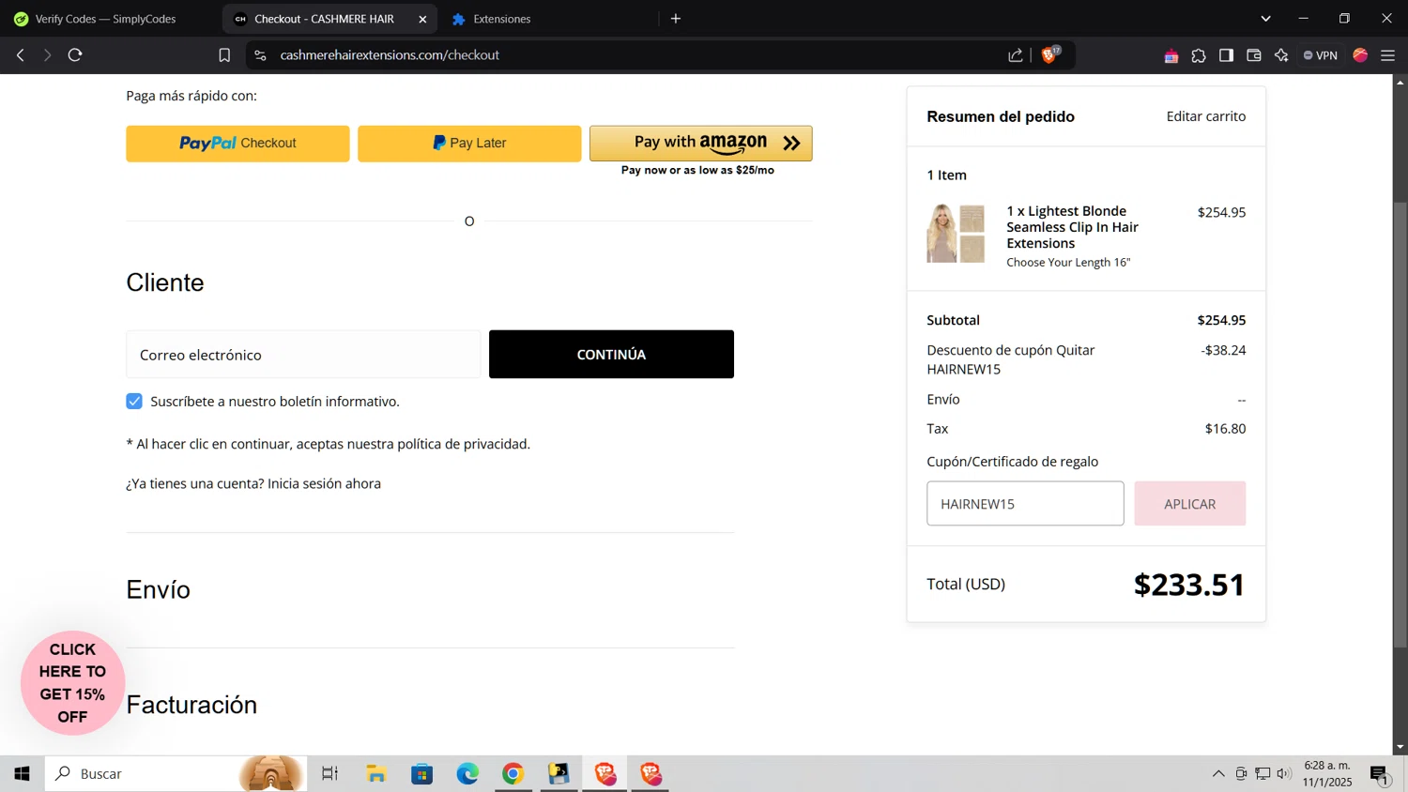Click the scrollbar down arrow
This screenshot has width=1408, height=792.
[1400, 747]
